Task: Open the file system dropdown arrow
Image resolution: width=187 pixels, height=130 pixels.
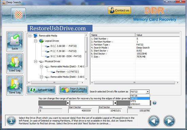Action: click(148, 92)
